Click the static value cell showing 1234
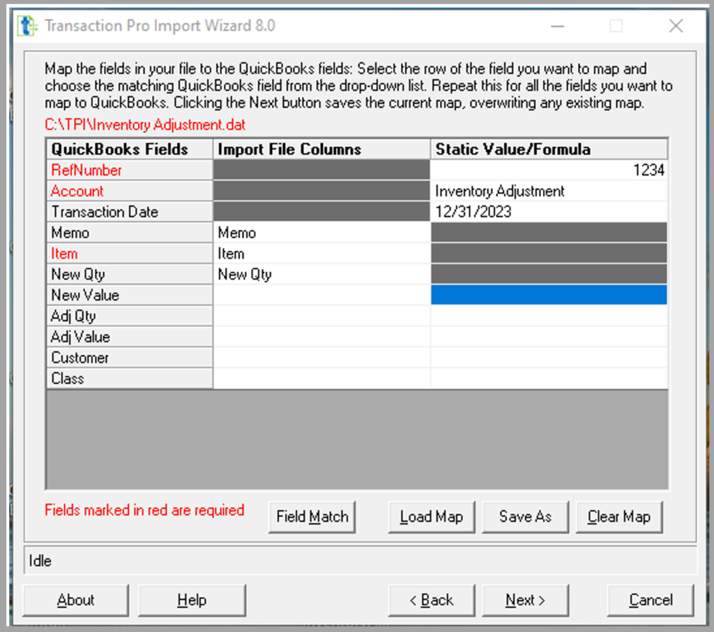 (549, 170)
